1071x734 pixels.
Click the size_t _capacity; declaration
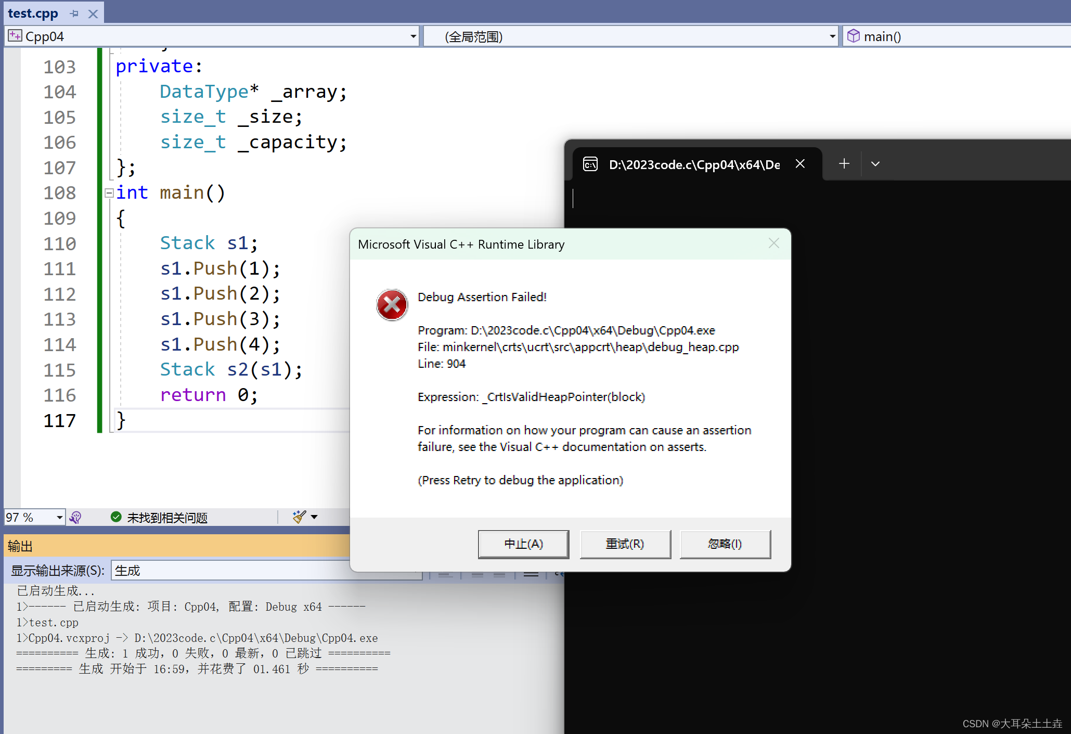pyautogui.click(x=253, y=143)
